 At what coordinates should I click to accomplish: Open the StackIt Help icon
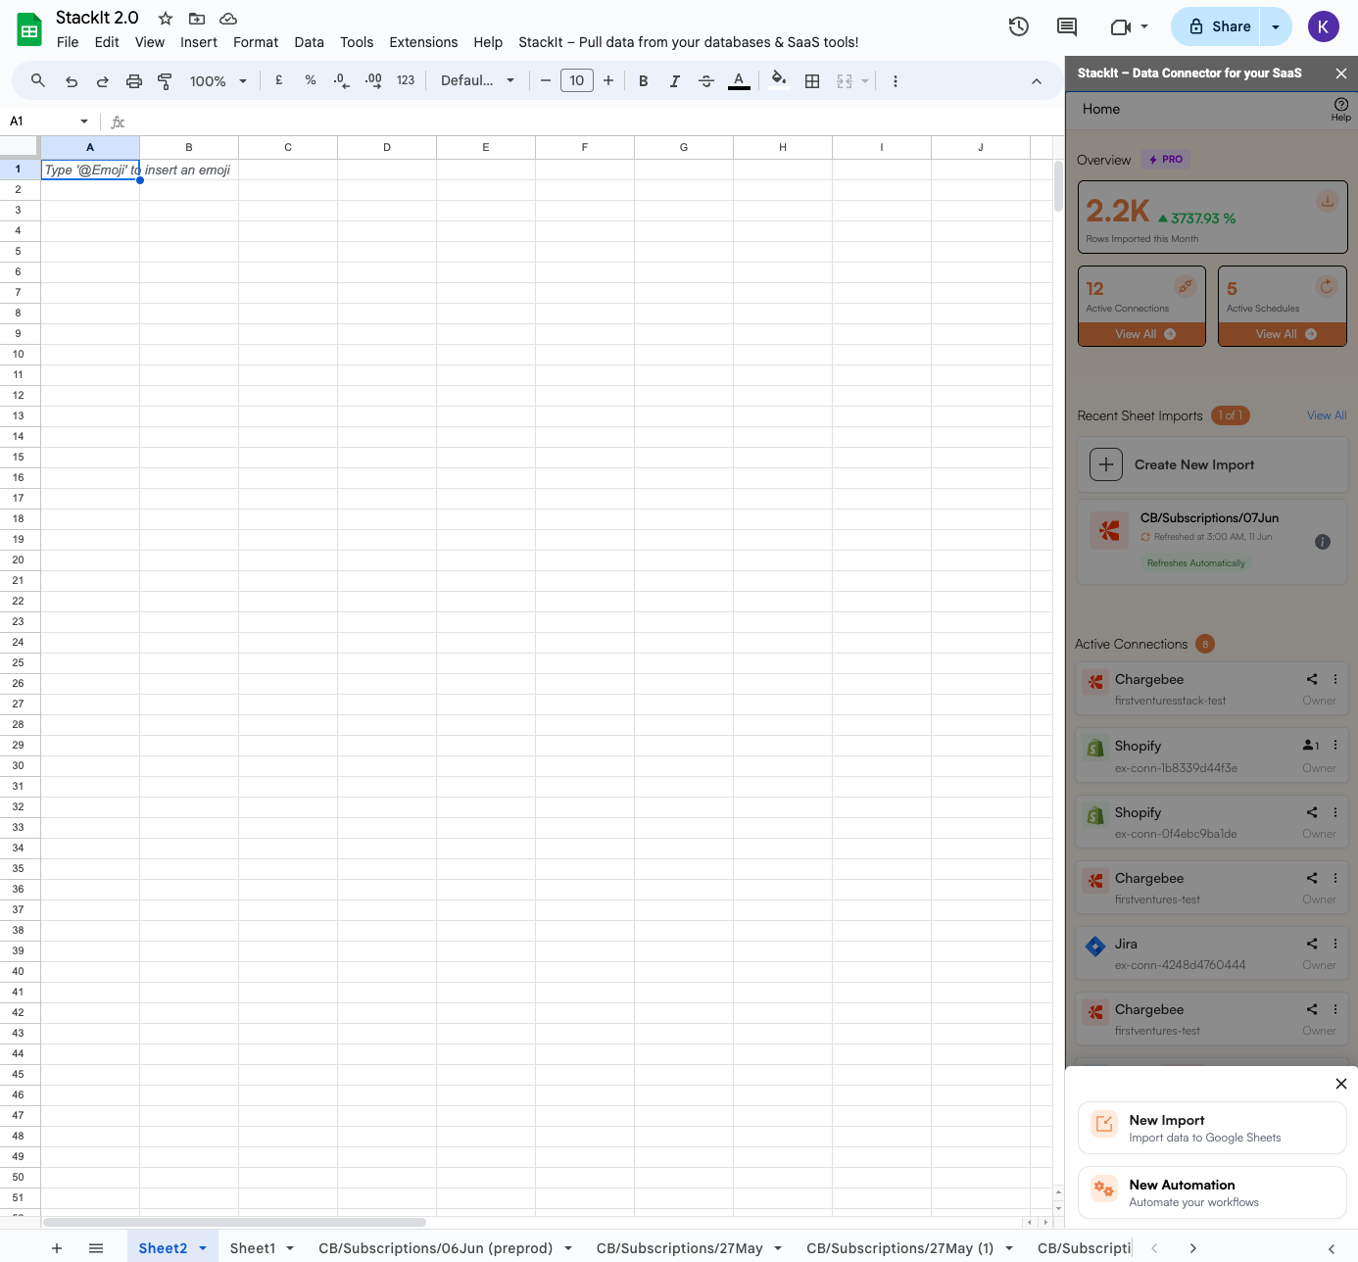tap(1341, 109)
